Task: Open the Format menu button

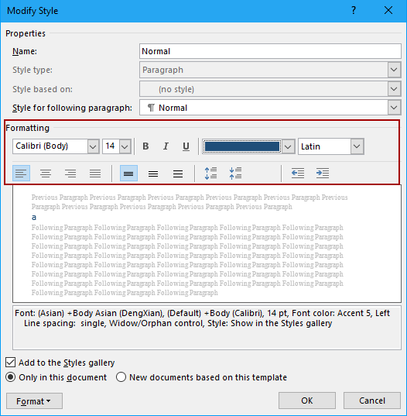Action: coord(34,401)
